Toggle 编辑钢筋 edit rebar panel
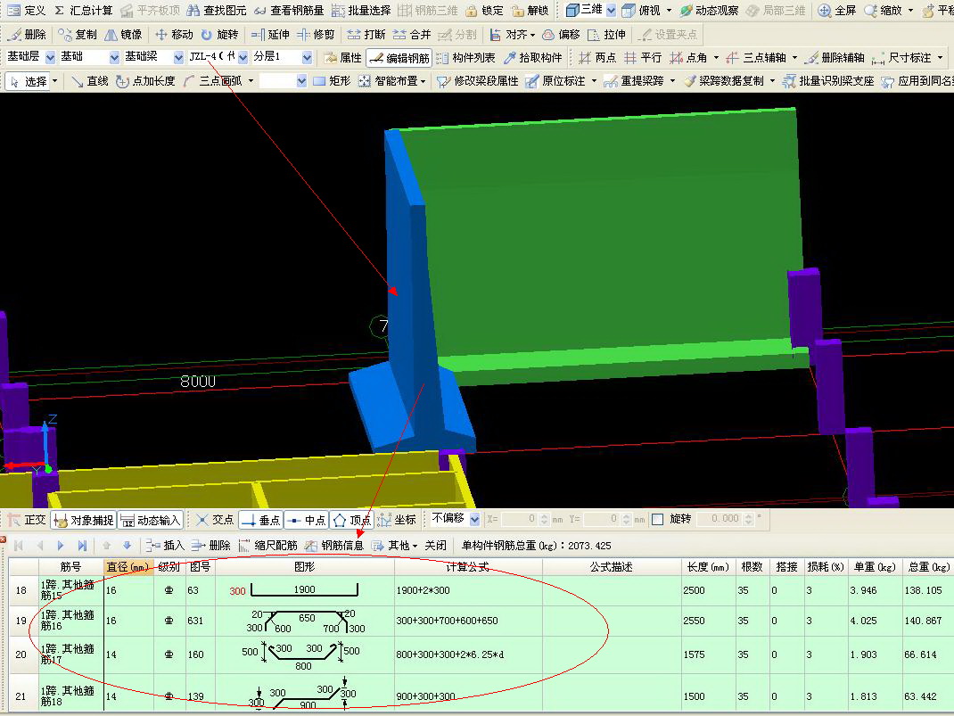Screen dimensions: 954x716 tap(399, 58)
